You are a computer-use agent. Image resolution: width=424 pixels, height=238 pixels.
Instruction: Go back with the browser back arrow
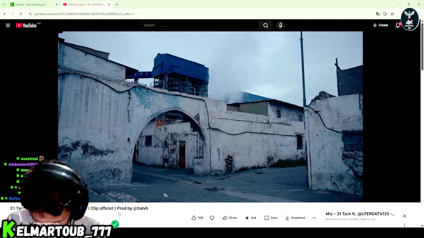click(x=5, y=14)
